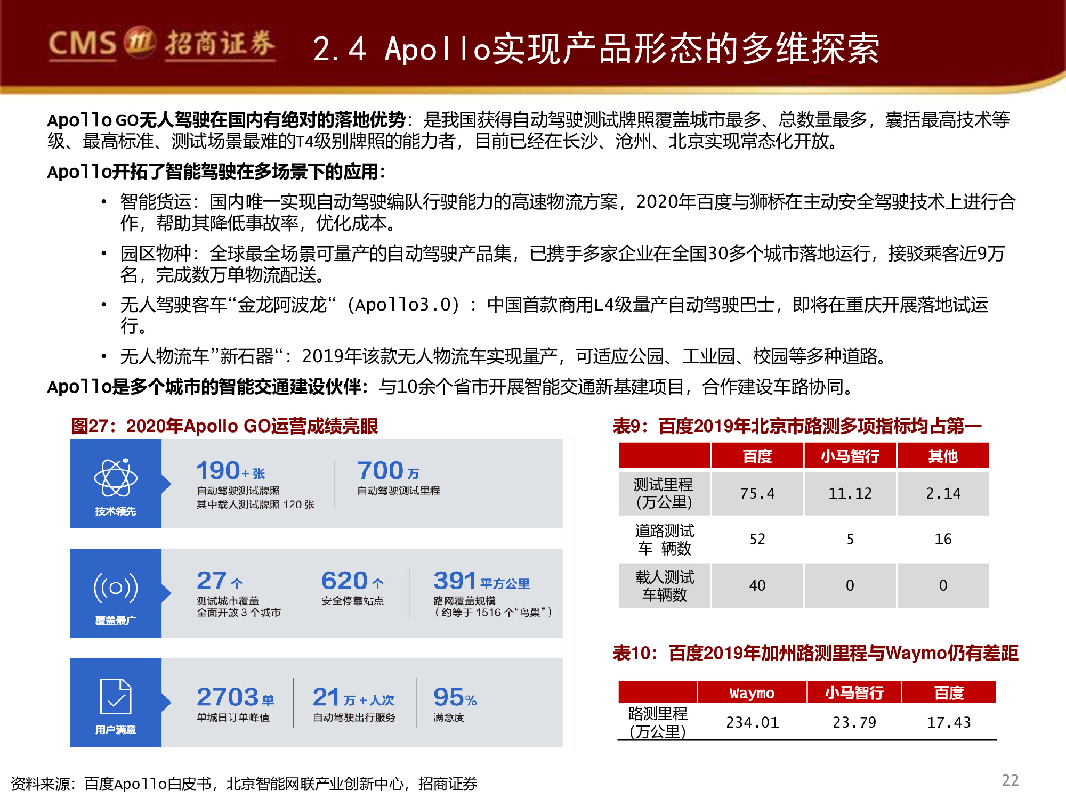1066x799 pixels.
Task: Select the 图27 figure caption
Action: (224, 426)
